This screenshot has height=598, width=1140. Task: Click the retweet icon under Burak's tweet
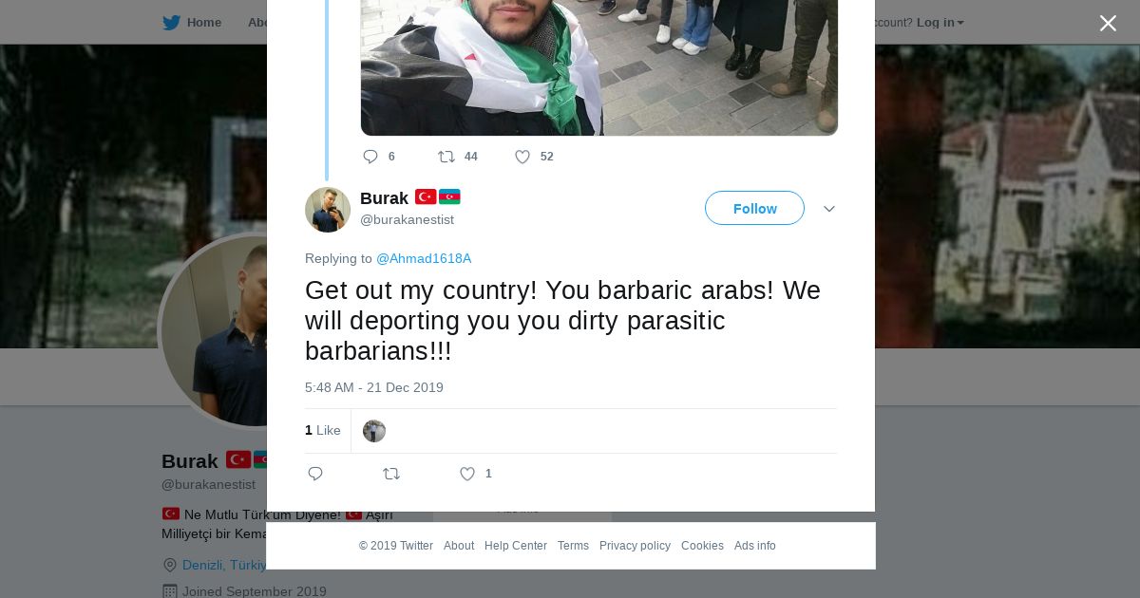pyautogui.click(x=391, y=474)
